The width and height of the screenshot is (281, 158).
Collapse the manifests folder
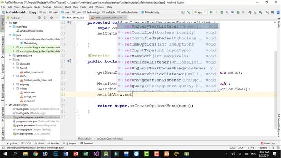pyautogui.click(x=10, y=27)
